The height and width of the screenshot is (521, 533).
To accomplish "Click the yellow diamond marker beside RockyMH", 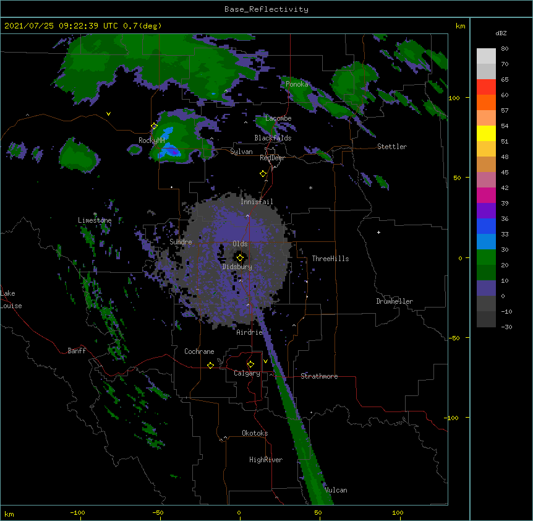I will [x=154, y=126].
